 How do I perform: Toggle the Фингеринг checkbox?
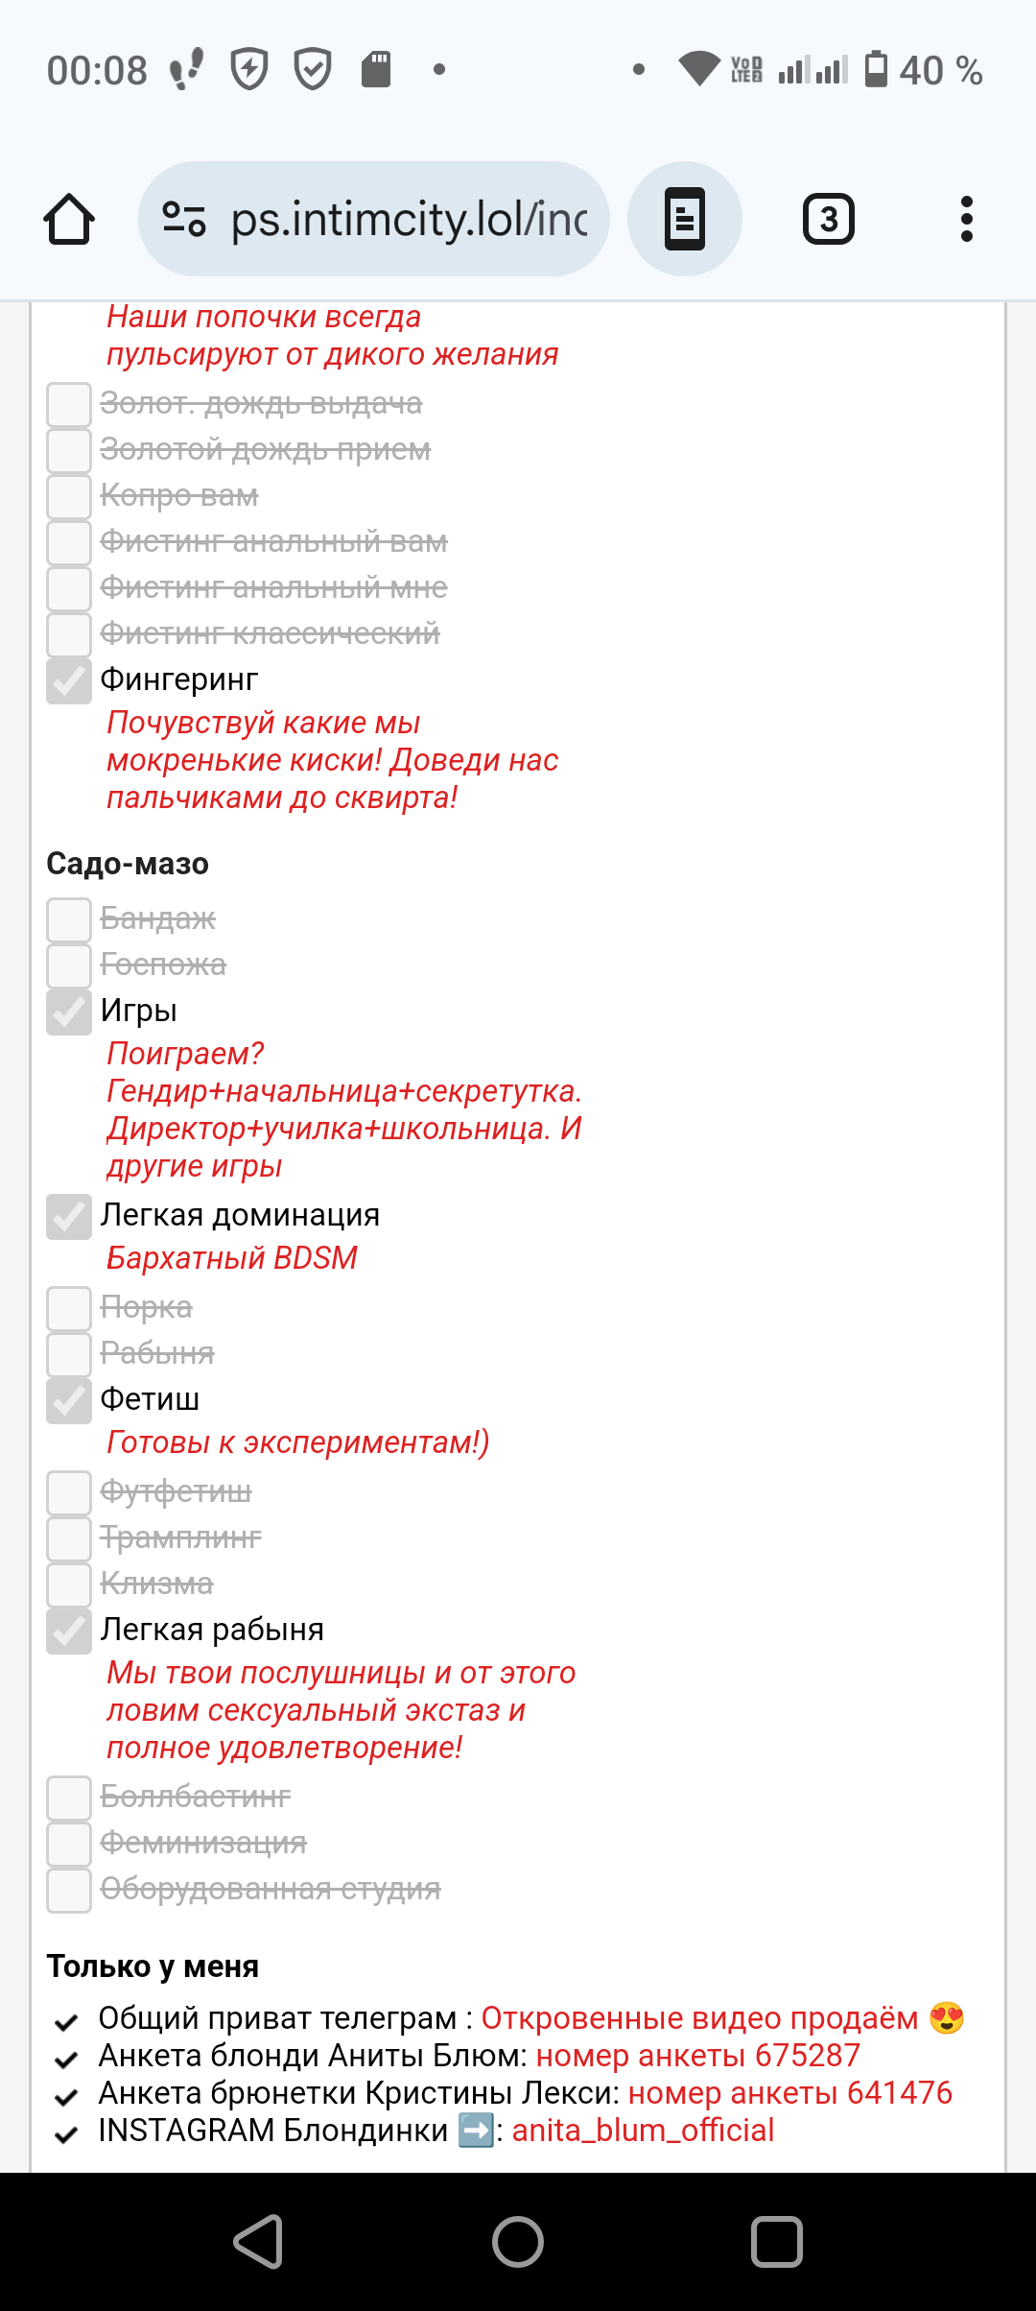(x=69, y=680)
